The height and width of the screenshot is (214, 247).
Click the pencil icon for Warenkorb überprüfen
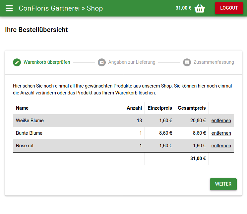pyautogui.click(x=17, y=62)
